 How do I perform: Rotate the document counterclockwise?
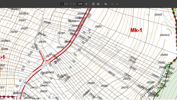click(98, 4)
